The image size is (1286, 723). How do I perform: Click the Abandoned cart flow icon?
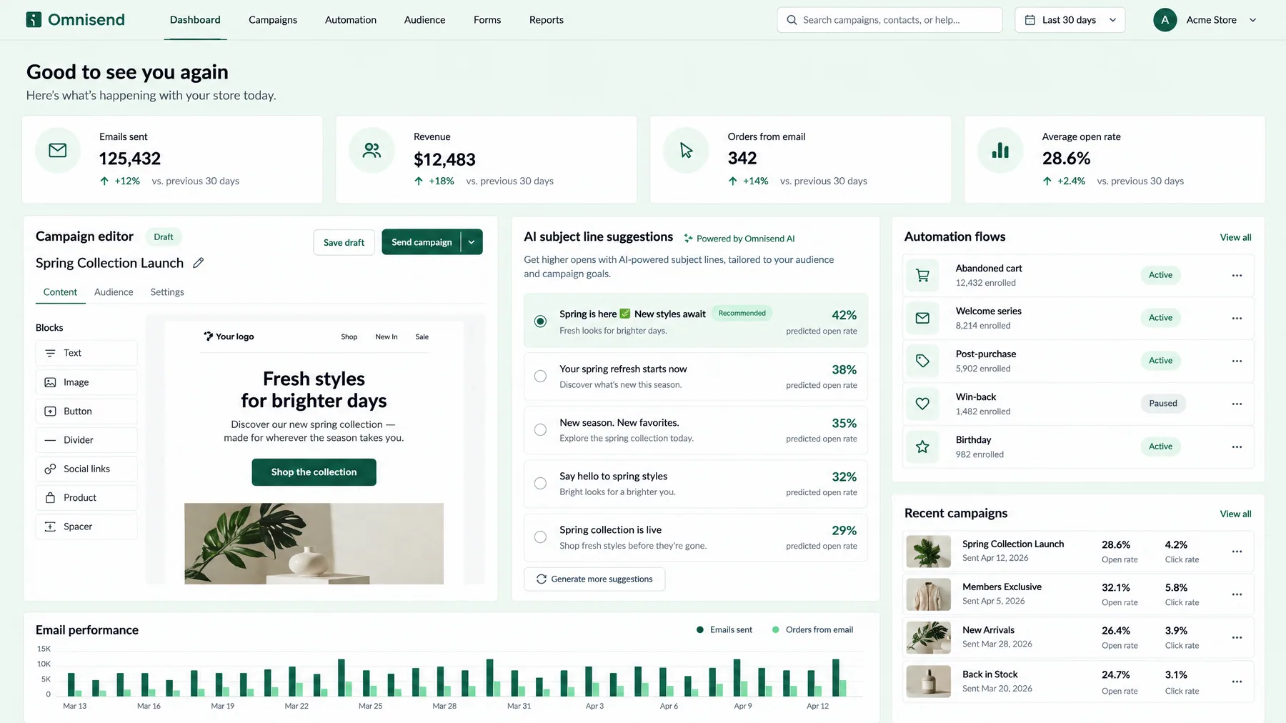(922, 275)
